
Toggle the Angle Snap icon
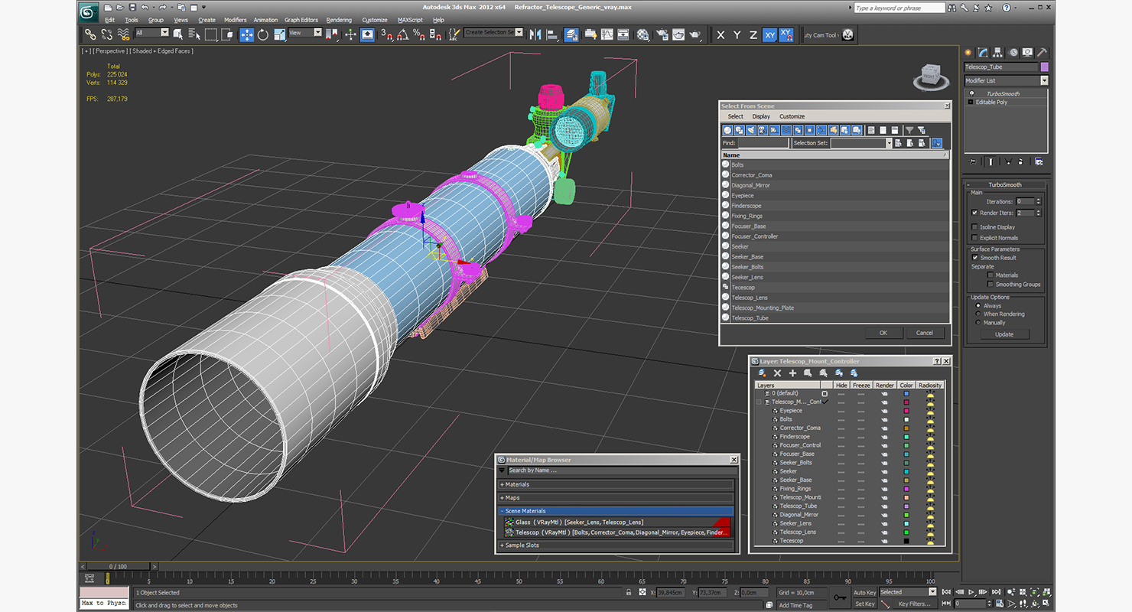402,34
